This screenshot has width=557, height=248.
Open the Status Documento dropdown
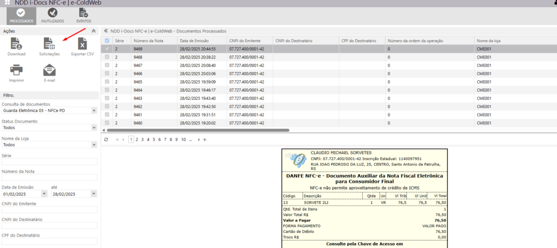(x=94, y=128)
